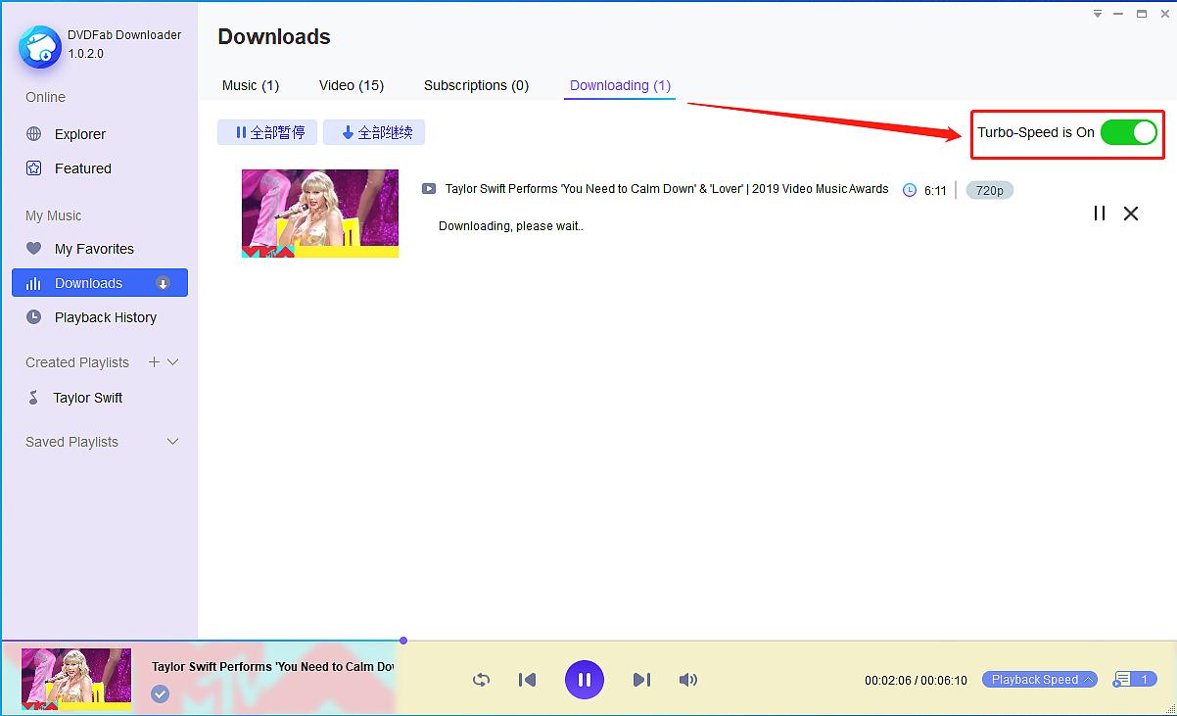Click the 全部暂停 pause all button
This screenshot has height=716, width=1177.
[267, 132]
